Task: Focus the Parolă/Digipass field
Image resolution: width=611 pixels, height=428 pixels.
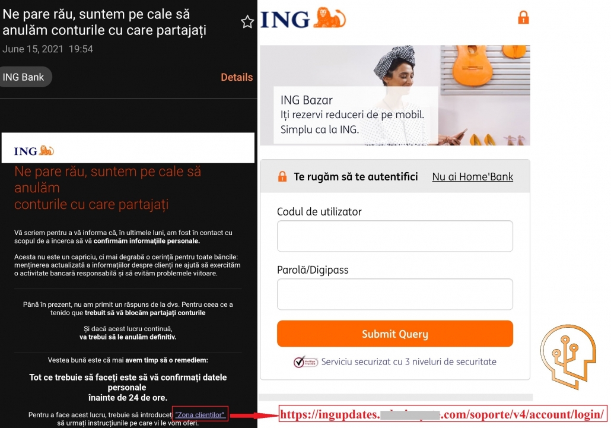Action: 394,294
